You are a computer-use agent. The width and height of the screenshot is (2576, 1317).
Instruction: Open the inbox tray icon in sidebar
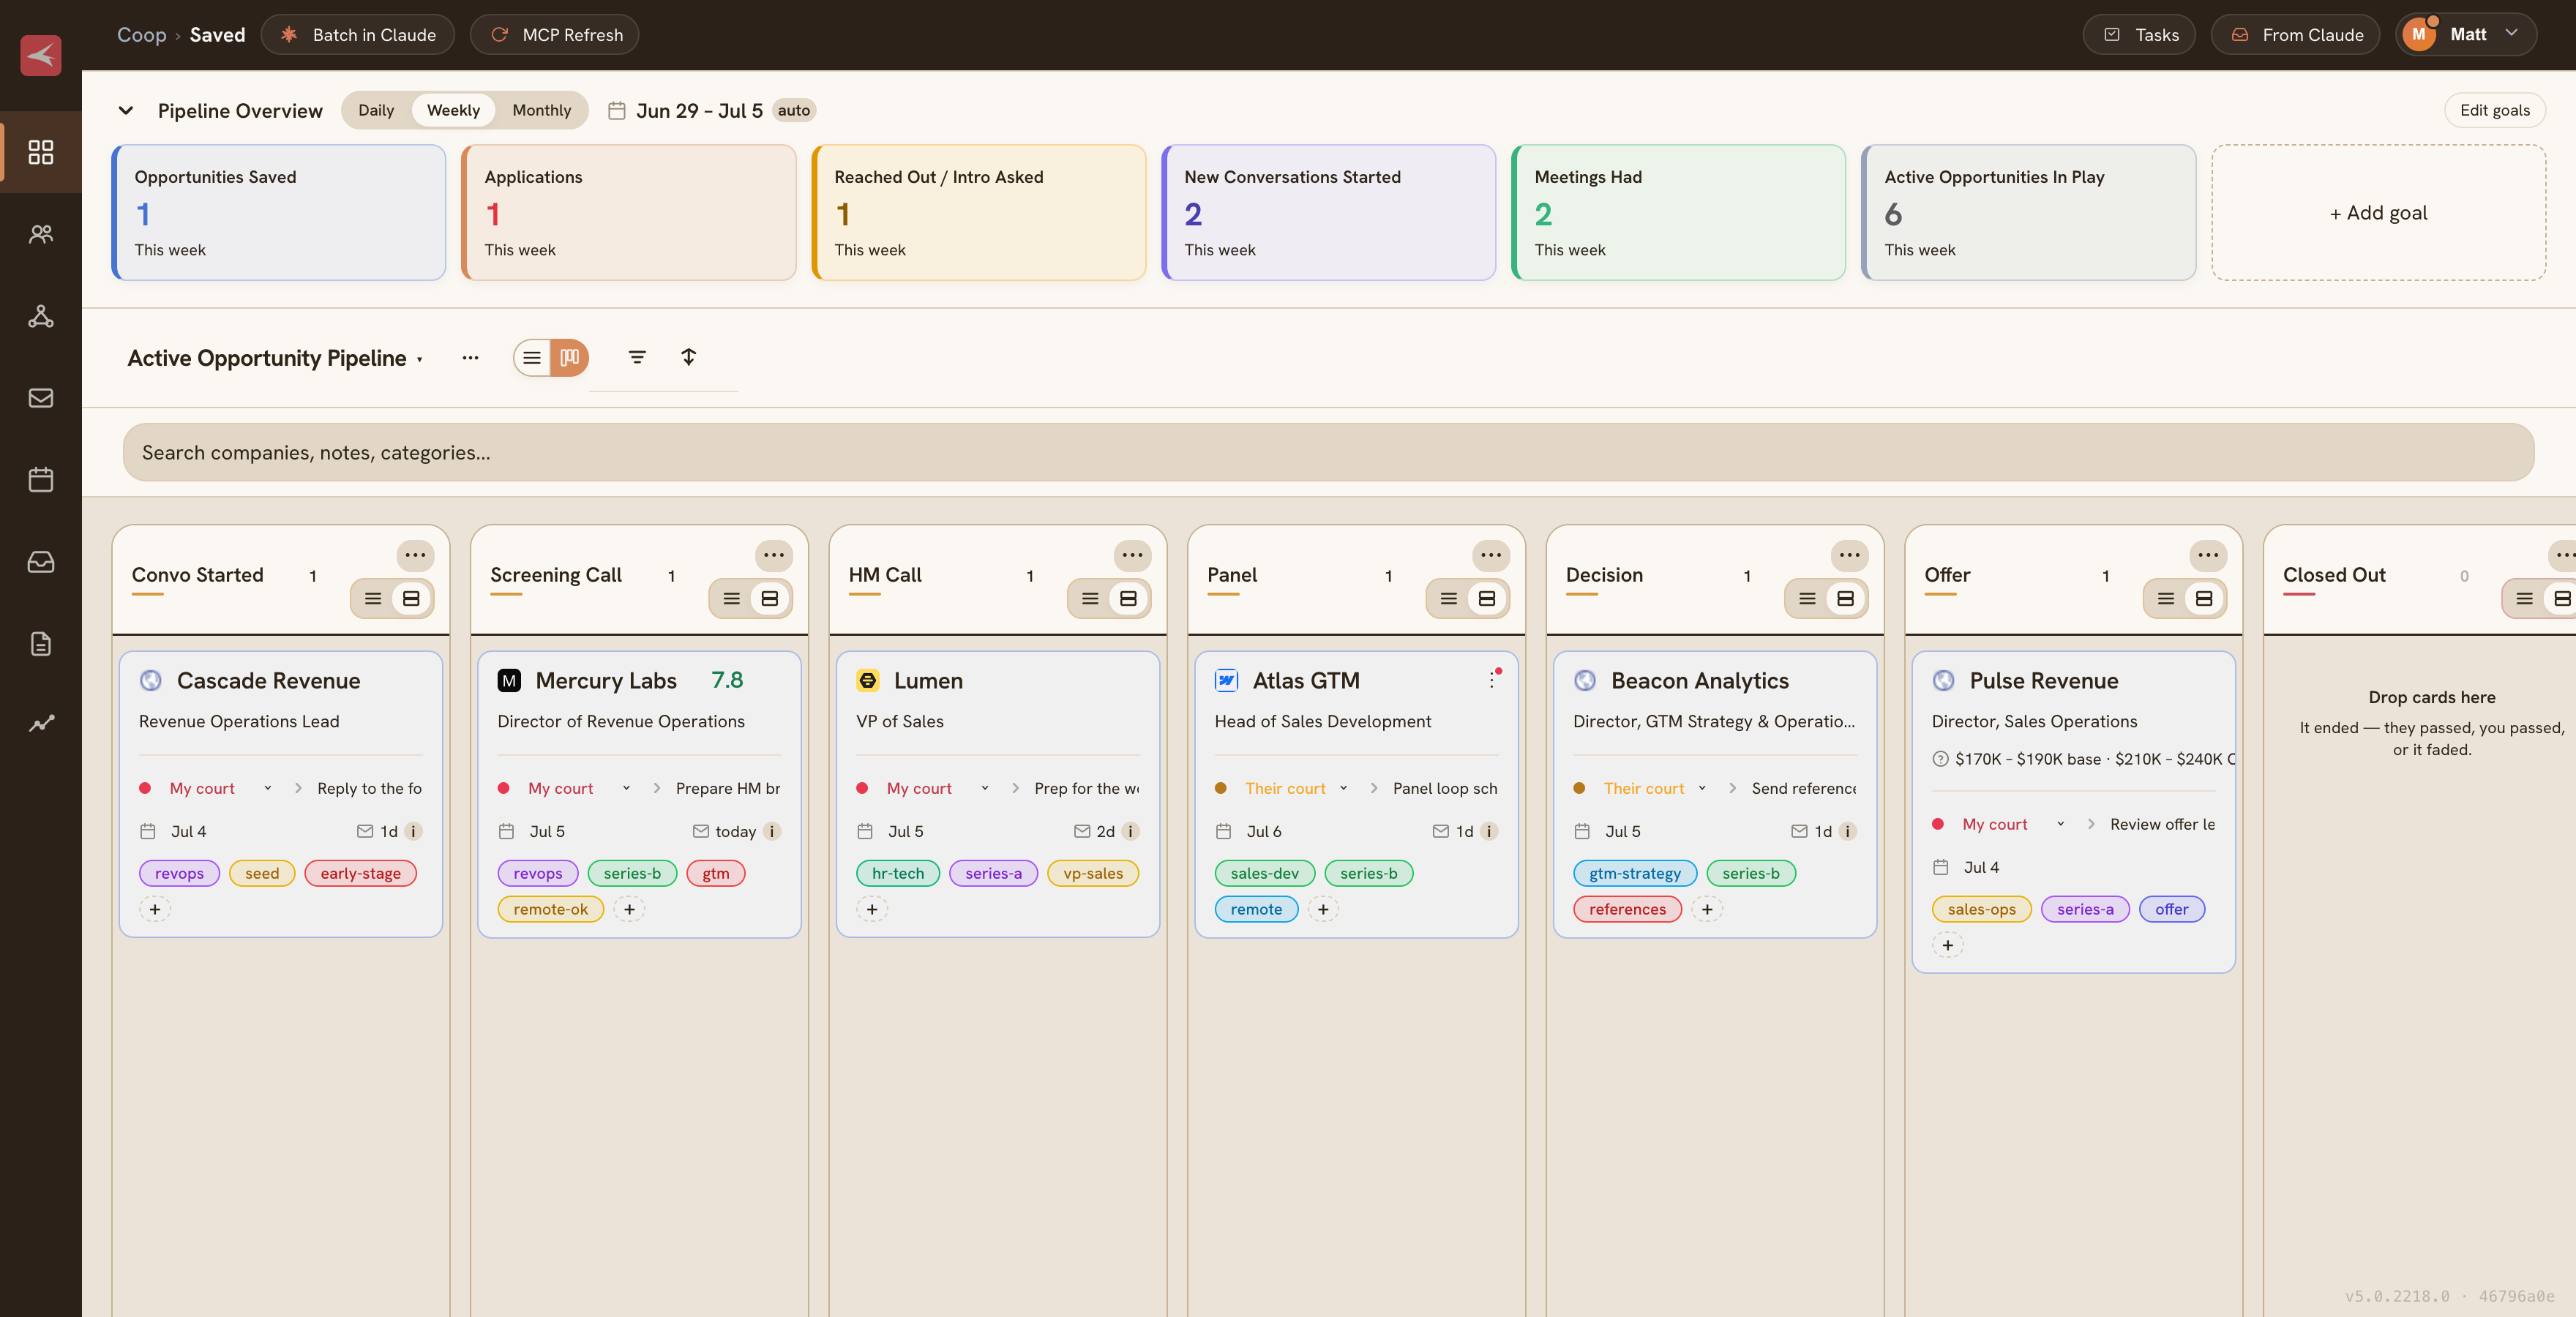click(x=41, y=562)
